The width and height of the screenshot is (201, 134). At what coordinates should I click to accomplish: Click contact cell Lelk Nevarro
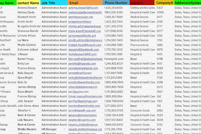25,120
